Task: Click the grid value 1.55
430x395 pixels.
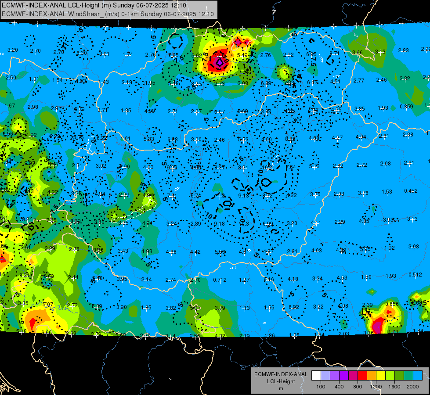Action: (269, 308)
